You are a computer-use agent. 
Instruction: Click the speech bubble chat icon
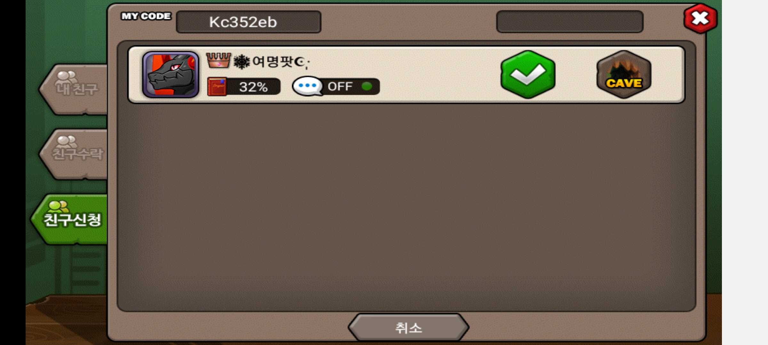coord(307,86)
